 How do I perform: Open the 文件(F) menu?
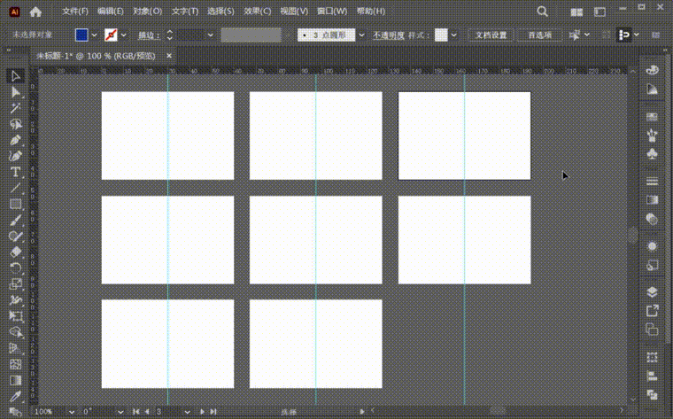pos(75,12)
